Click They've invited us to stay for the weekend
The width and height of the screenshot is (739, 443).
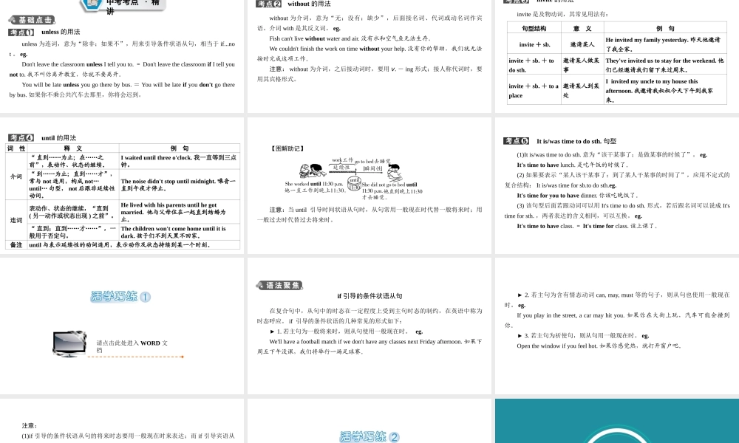coord(664,65)
